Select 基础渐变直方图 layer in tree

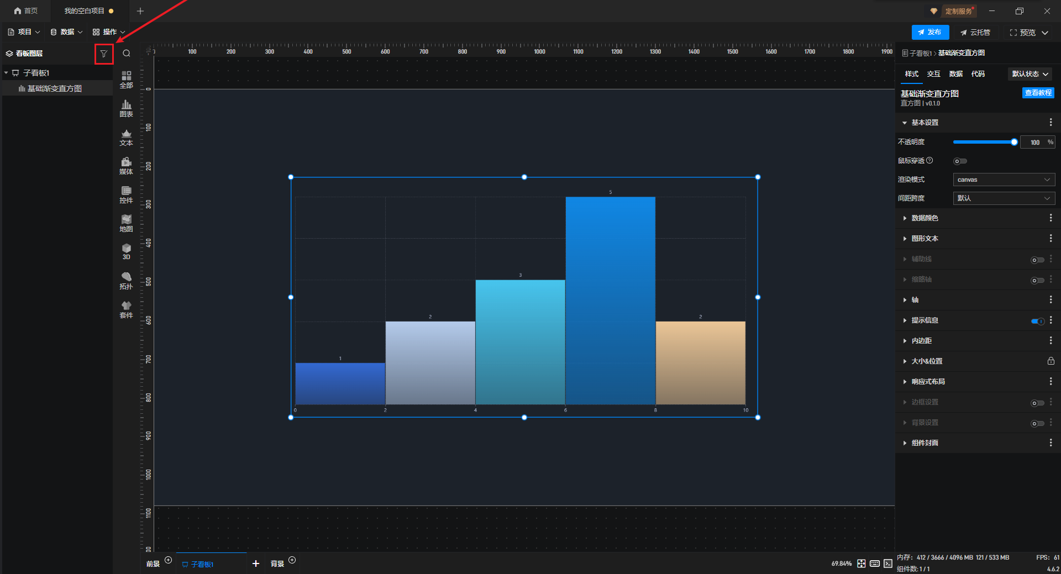pyautogui.click(x=57, y=88)
